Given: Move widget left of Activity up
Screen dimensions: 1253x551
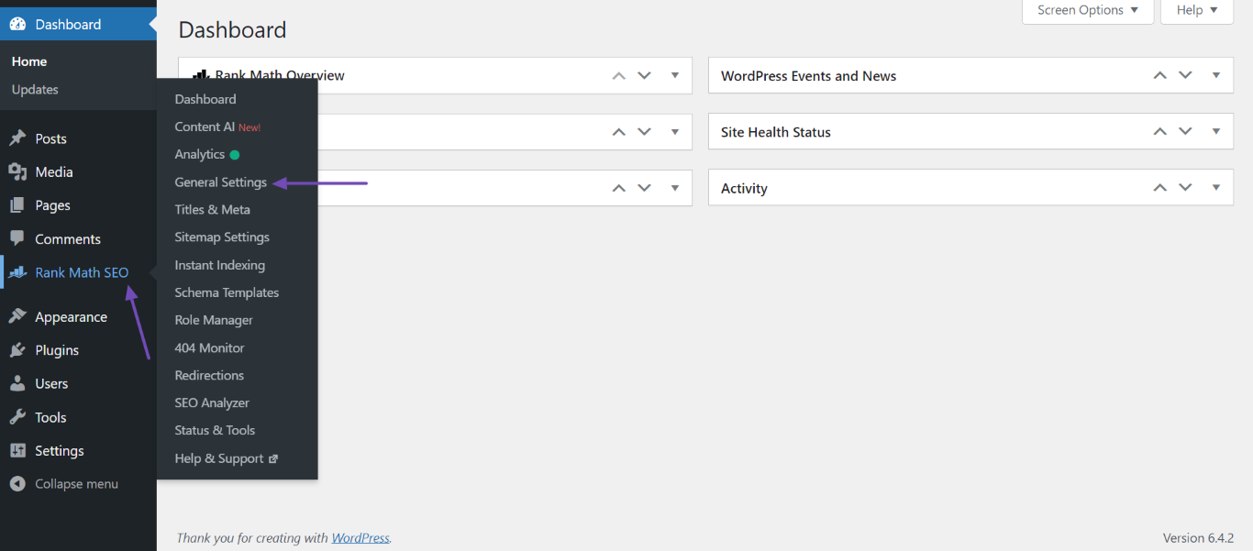Looking at the screenshot, I should [x=619, y=188].
